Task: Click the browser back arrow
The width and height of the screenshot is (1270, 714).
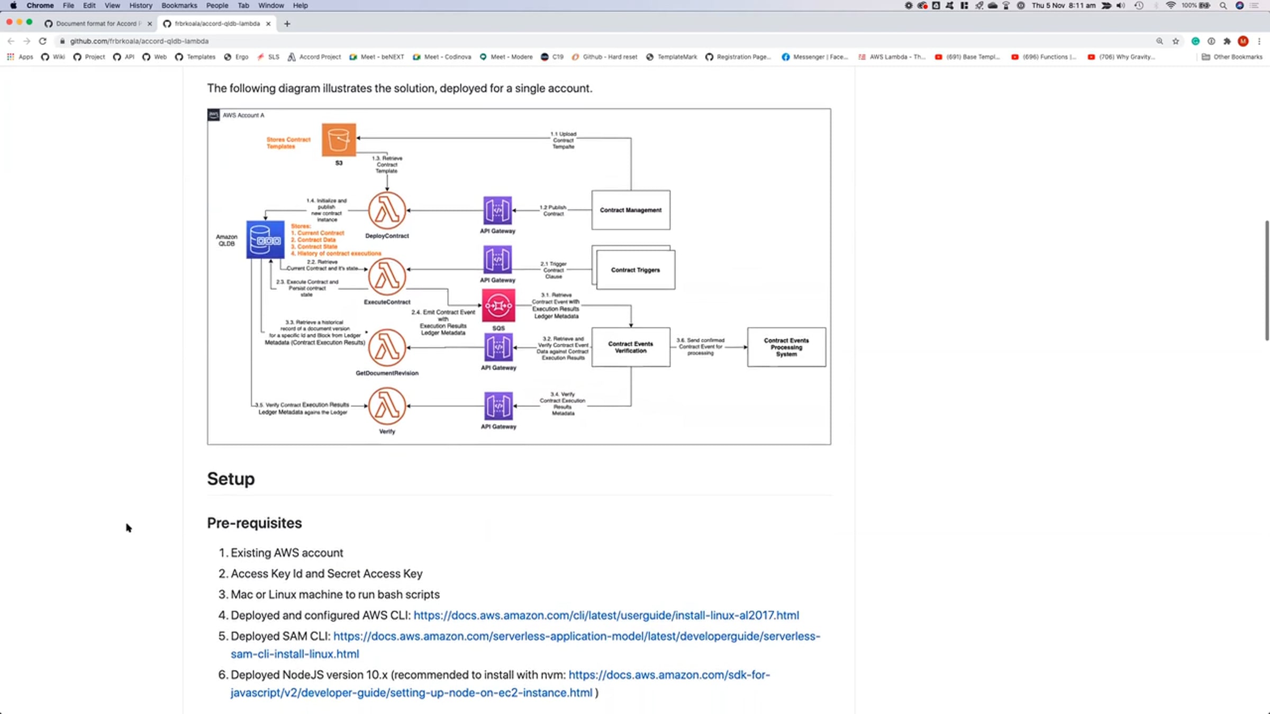Action: [11, 41]
